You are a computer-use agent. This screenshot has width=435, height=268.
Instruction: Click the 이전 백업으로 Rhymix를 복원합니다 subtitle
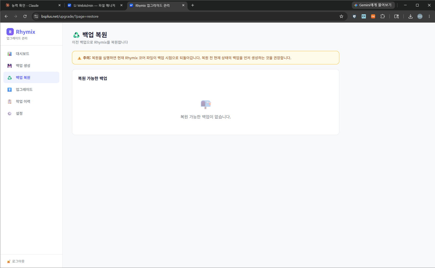(x=100, y=42)
